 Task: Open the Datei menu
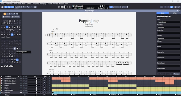pyautogui.click(x=2, y=4)
